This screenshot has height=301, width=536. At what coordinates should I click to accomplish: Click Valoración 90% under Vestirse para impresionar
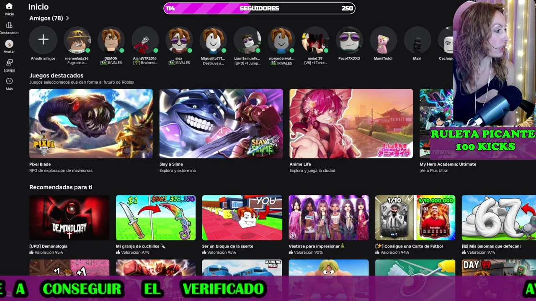point(306,253)
